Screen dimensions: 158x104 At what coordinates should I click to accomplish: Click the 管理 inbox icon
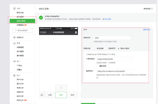[14, 43]
